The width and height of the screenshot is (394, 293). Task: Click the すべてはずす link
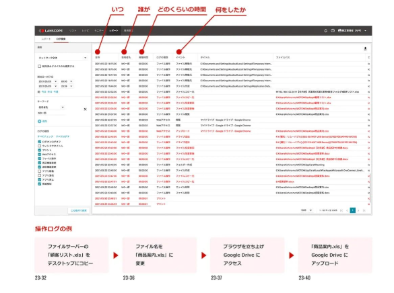pyautogui.click(x=63, y=136)
